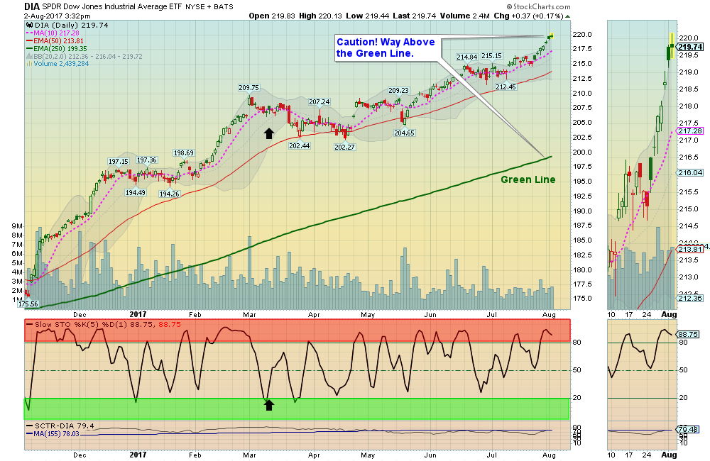
Task: Click the Chg +0.37 (+0.17%) value
Action: [528, 16]
